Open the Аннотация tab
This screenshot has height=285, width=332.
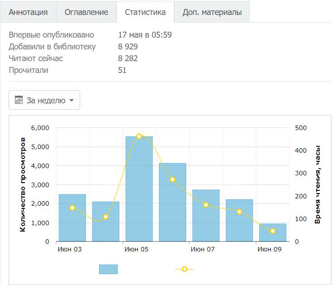point(28,12)
